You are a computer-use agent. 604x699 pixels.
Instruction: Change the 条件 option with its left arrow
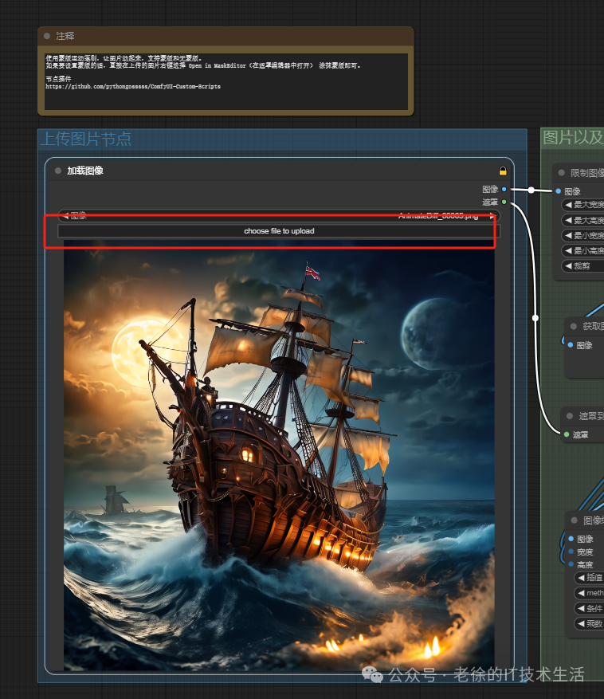click(x=581, y=608)
